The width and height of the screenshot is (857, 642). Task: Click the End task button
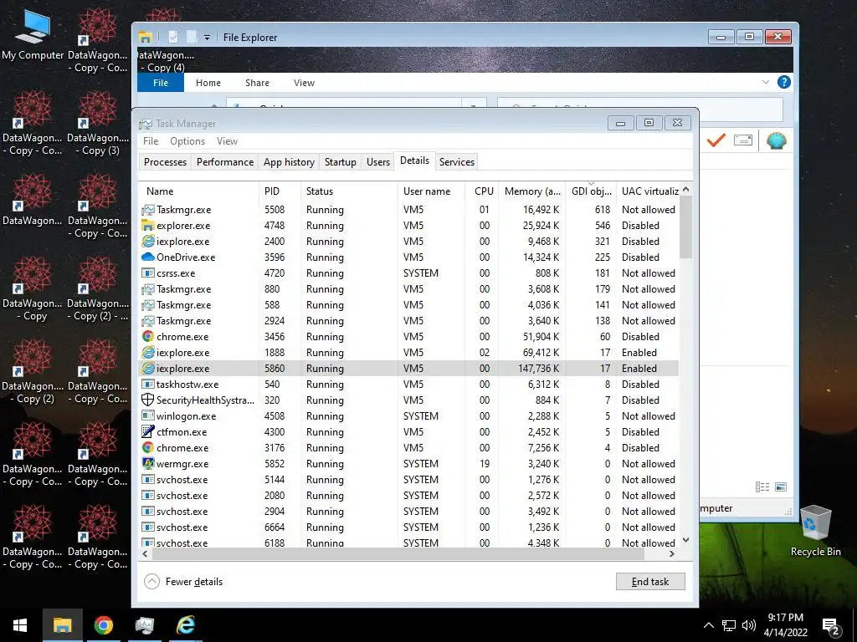click(649, 582)
